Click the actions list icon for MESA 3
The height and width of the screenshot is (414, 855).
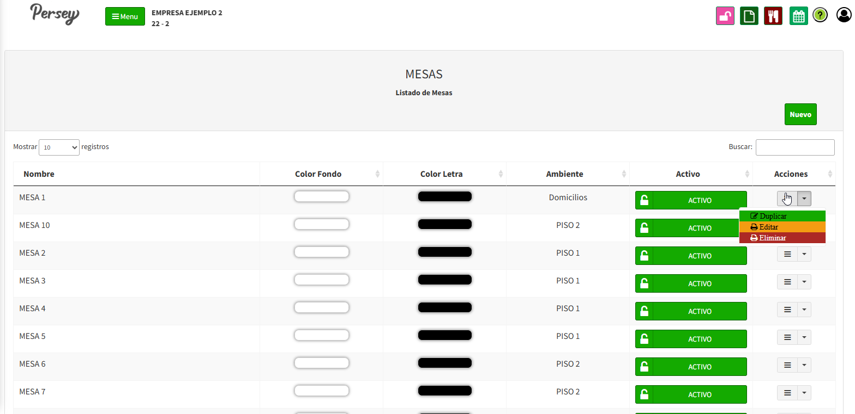[787, 282]
